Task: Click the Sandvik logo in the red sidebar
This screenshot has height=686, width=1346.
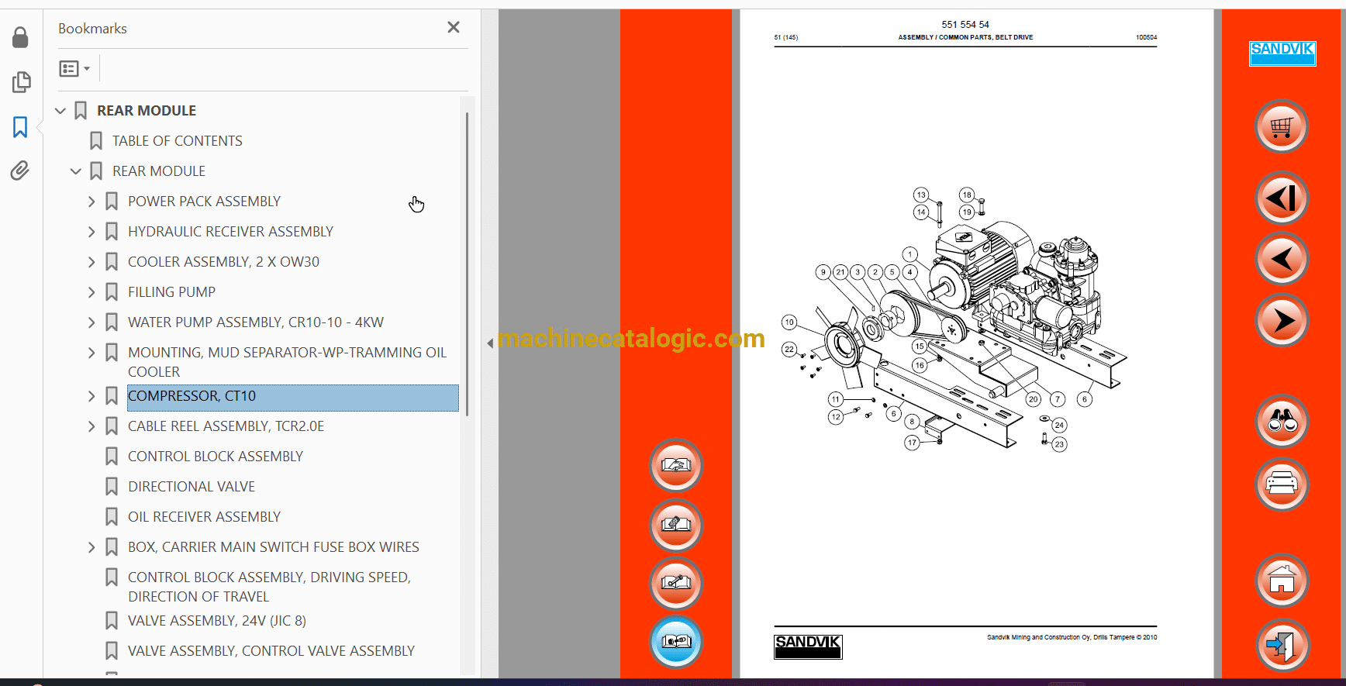Action: [x=1282, y=53]
